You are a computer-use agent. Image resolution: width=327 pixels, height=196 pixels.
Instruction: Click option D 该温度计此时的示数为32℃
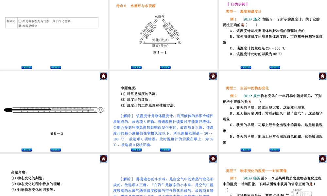coord(256,54)
